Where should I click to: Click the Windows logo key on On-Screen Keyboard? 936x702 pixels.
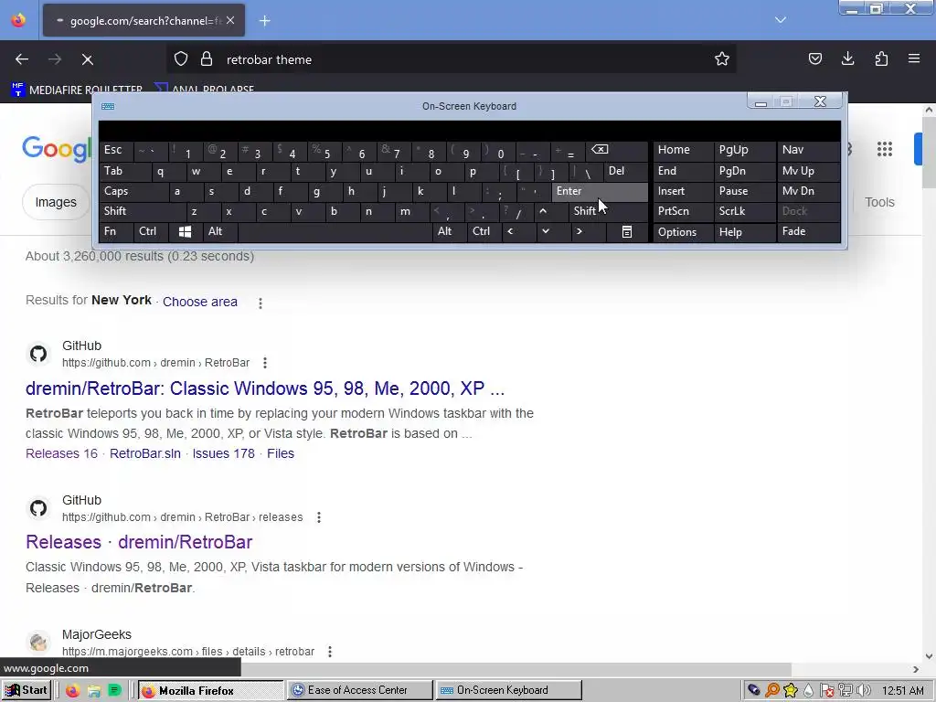[185, 231]
